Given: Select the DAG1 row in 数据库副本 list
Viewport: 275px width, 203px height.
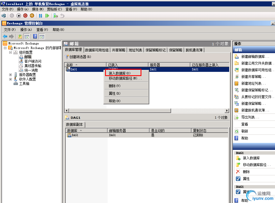Looking at the screenshot, I should (147, 135).
